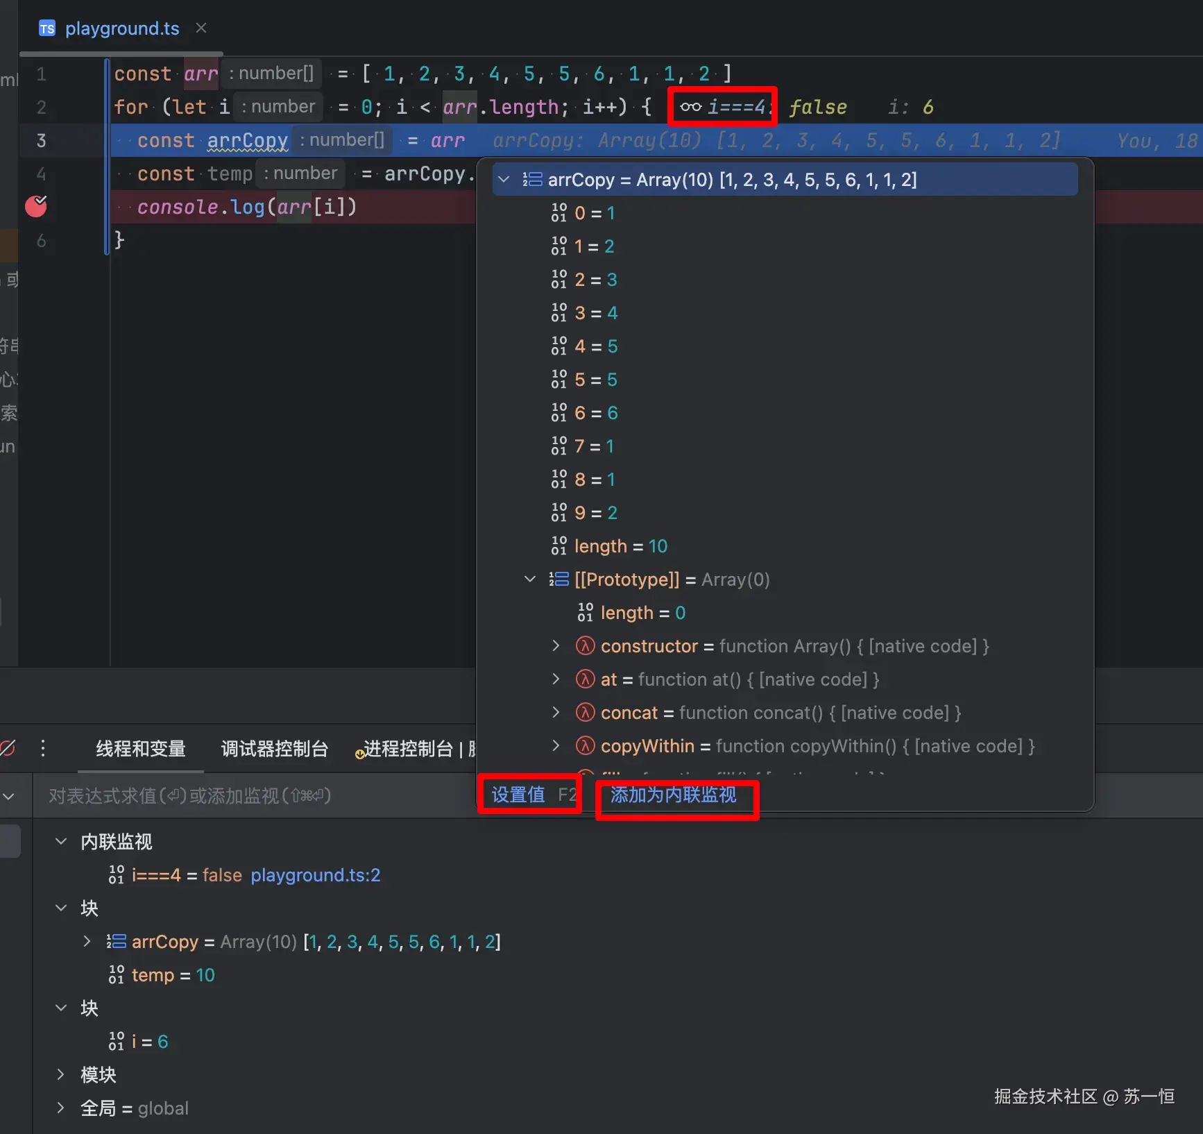Click the 设置值 link in the popup

click(x=518, y=795)
